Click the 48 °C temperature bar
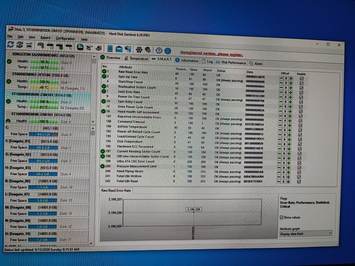The image size is (355, 266). coord(44,87)
